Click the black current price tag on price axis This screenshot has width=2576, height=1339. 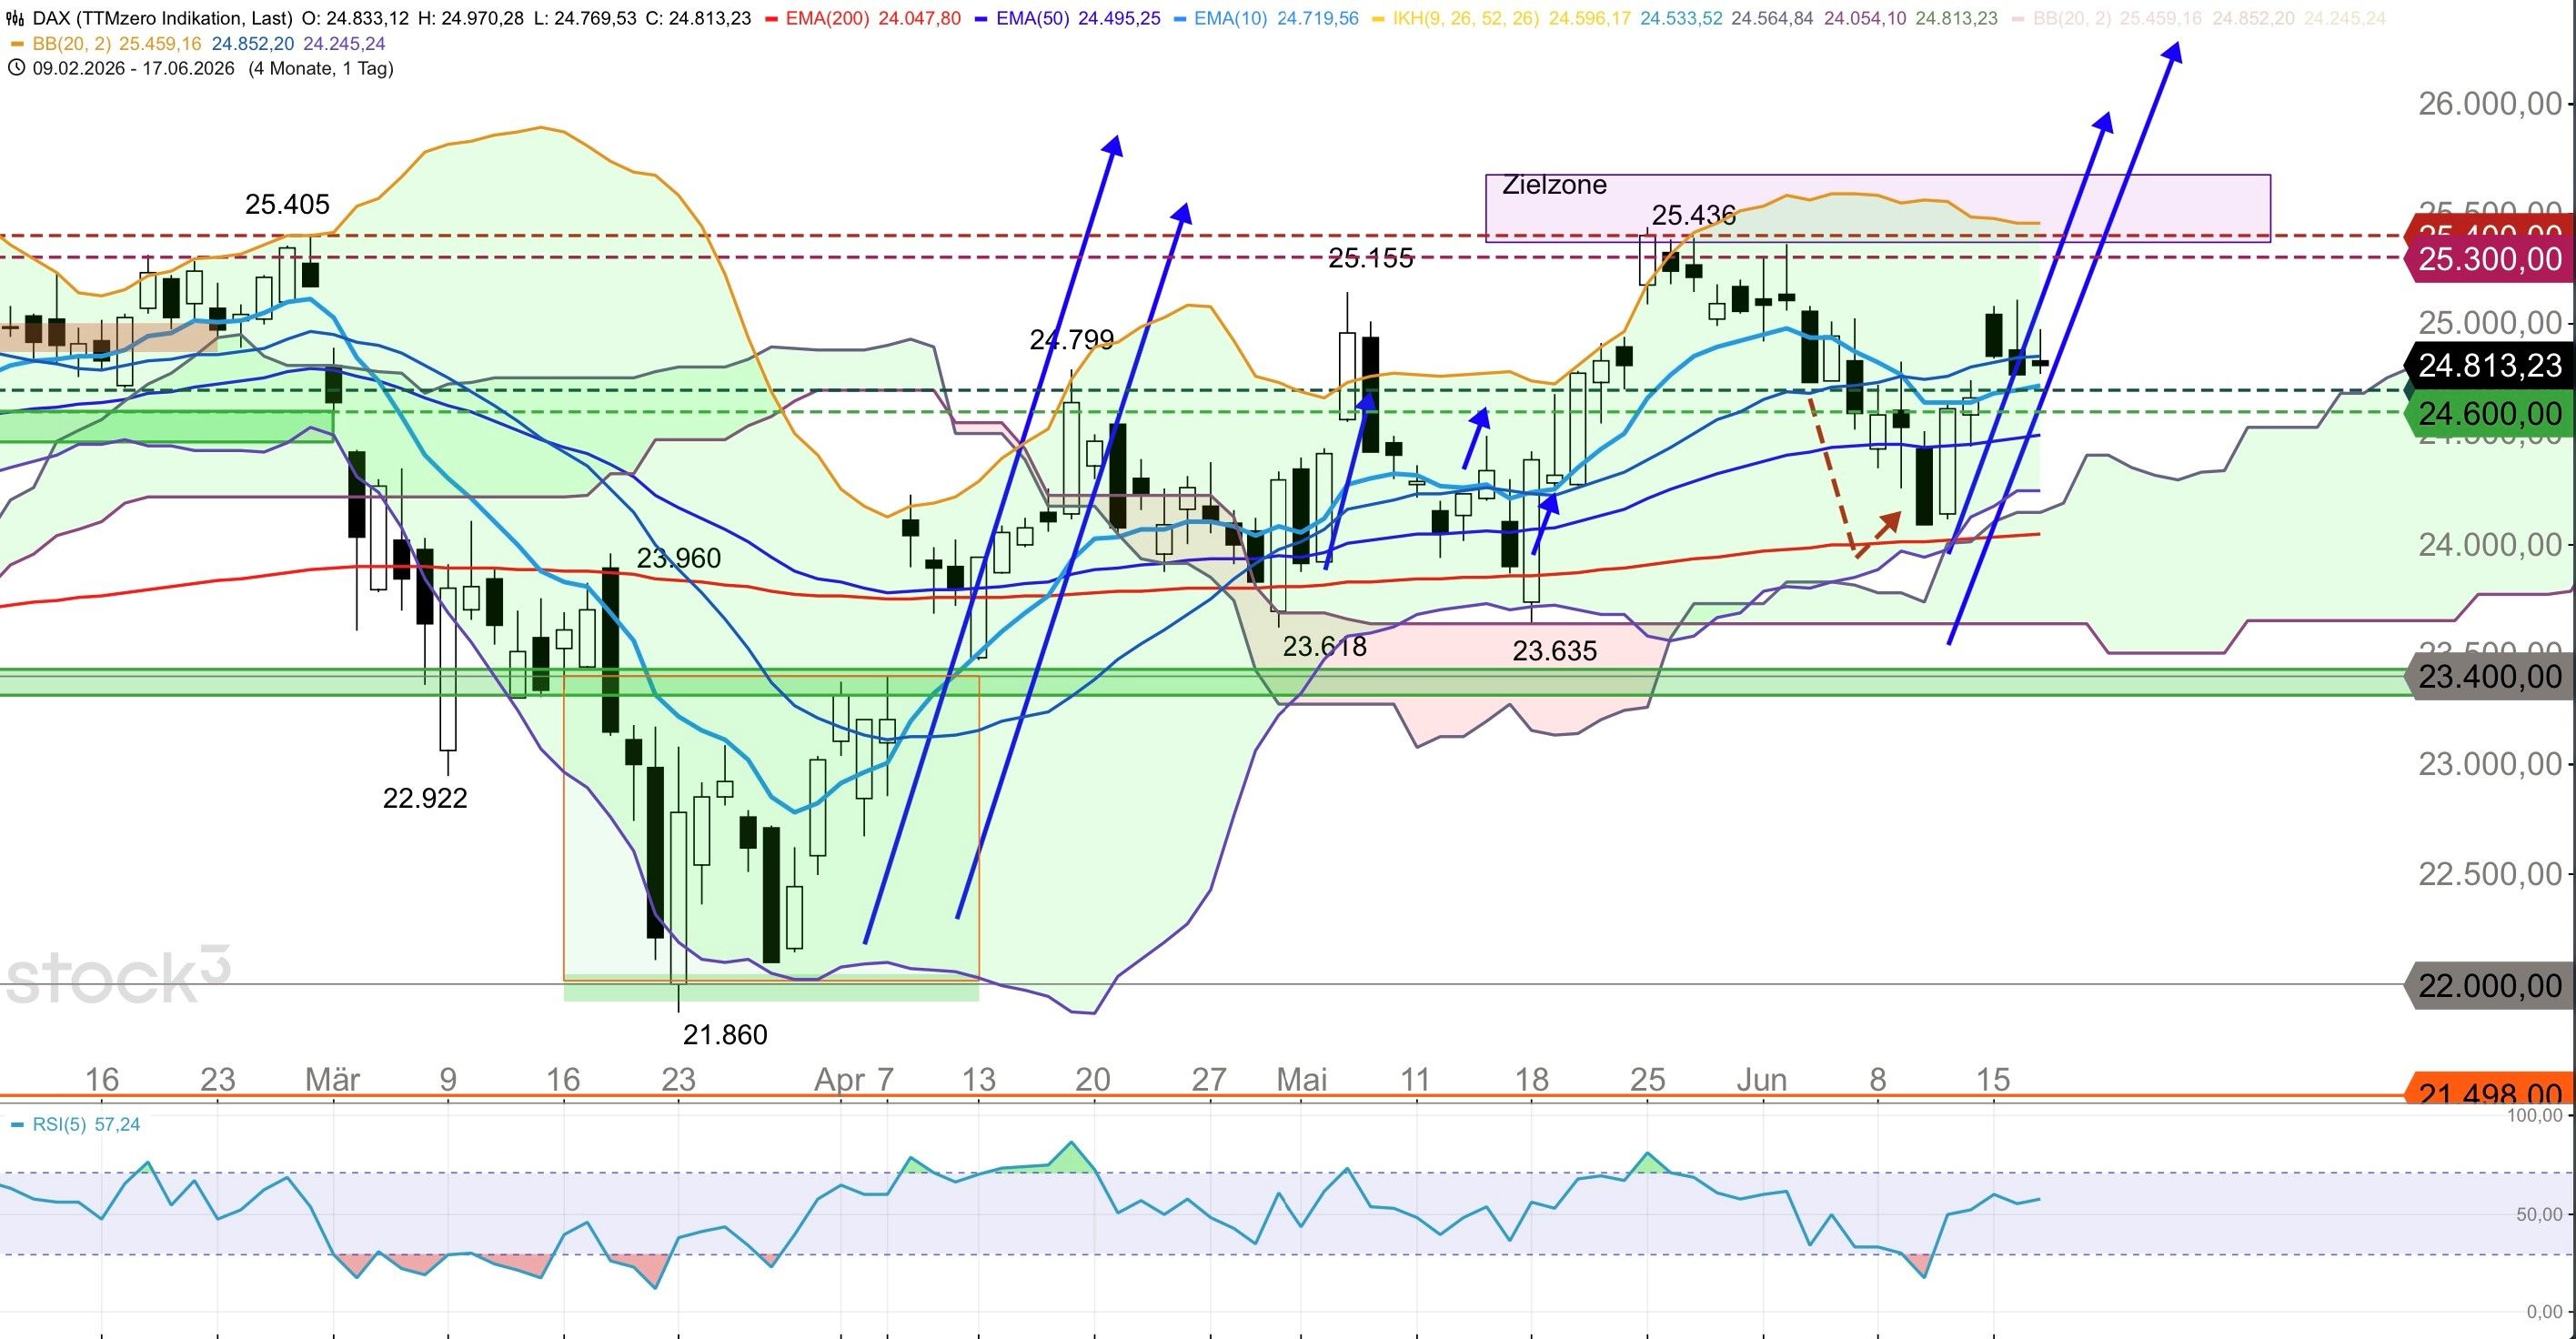(2489, 365)
